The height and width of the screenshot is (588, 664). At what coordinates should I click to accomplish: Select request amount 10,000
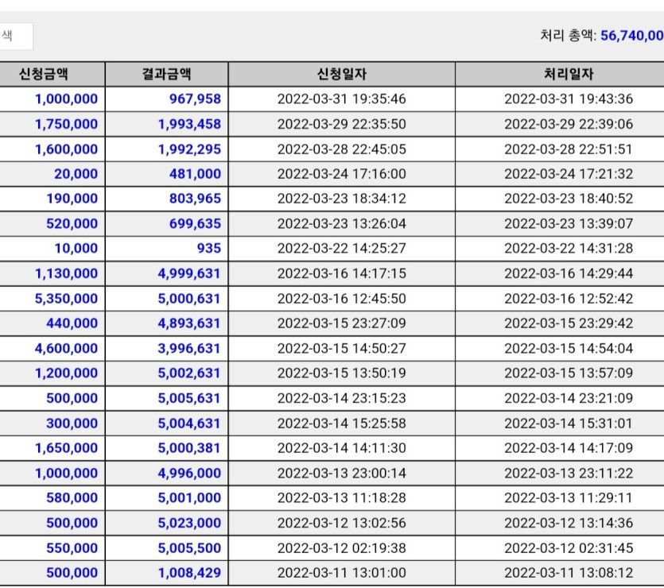click(x=76, y=249)
